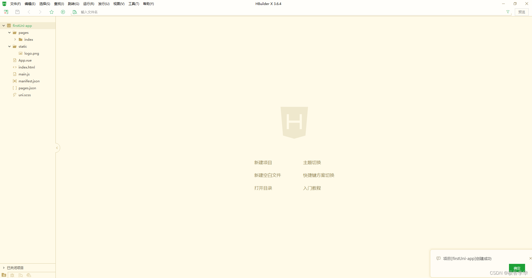Open the 视图(V) menu
The width and height of the screenshot is (532, 278).
pos(119,4)
